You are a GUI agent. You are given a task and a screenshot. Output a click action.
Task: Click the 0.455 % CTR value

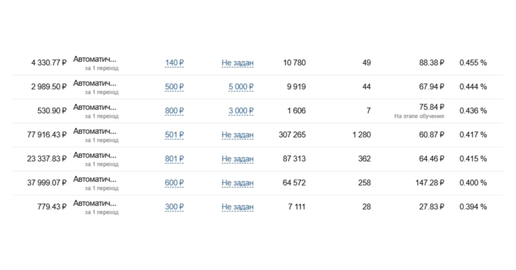(x=473, y=63)
